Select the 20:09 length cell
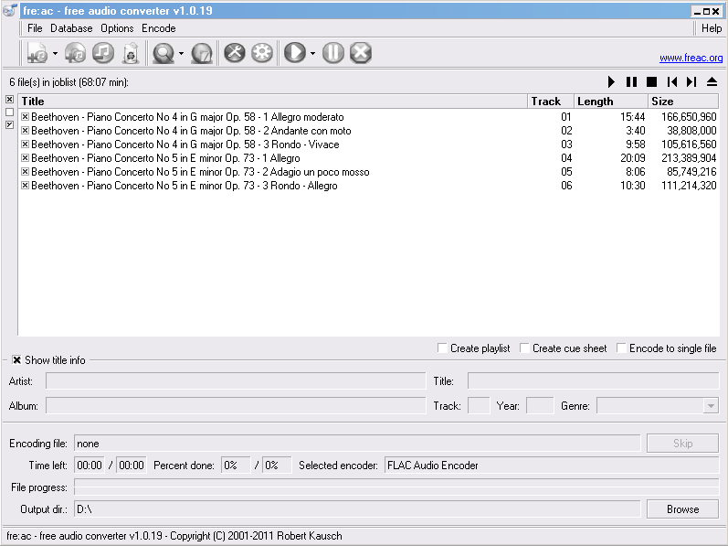The image size is (728, 546). tap(632, 158)
